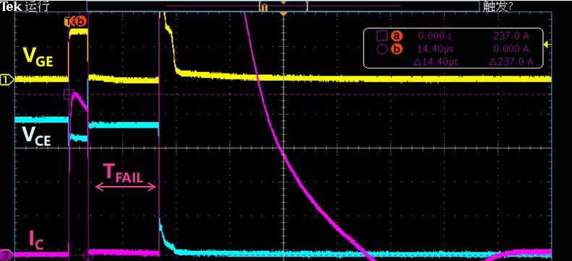This screenshot has width=572, height=261.
Task: Select the orange cursor b marker on the waveform
Action: pos(82,22)
